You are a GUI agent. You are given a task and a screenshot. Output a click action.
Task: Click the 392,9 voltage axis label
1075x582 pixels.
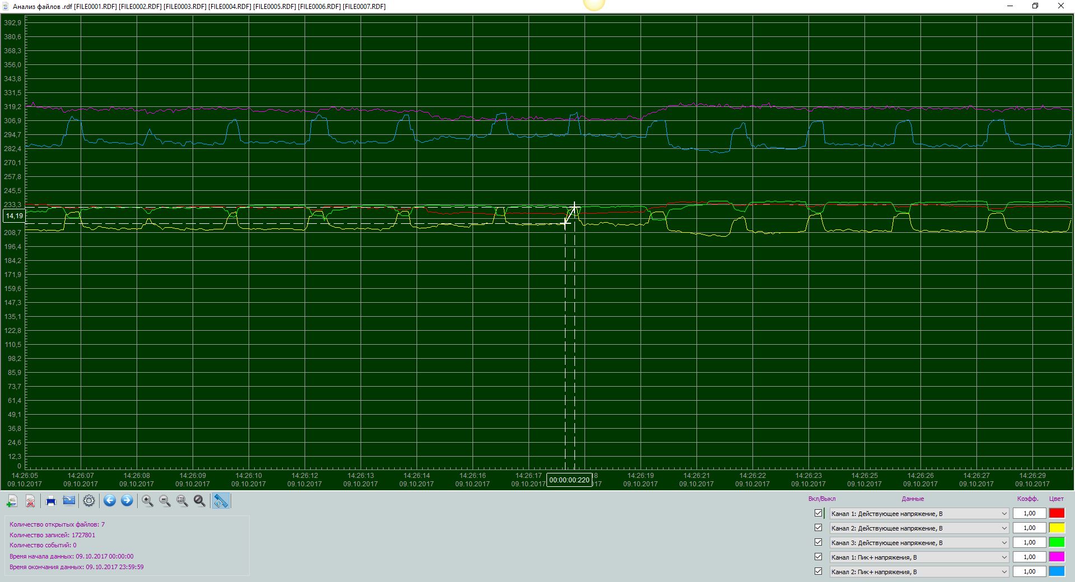point(12,23)
